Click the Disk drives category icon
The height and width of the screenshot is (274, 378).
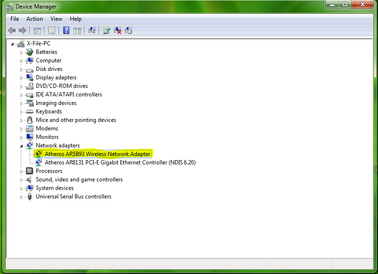(x=30, y=69)
